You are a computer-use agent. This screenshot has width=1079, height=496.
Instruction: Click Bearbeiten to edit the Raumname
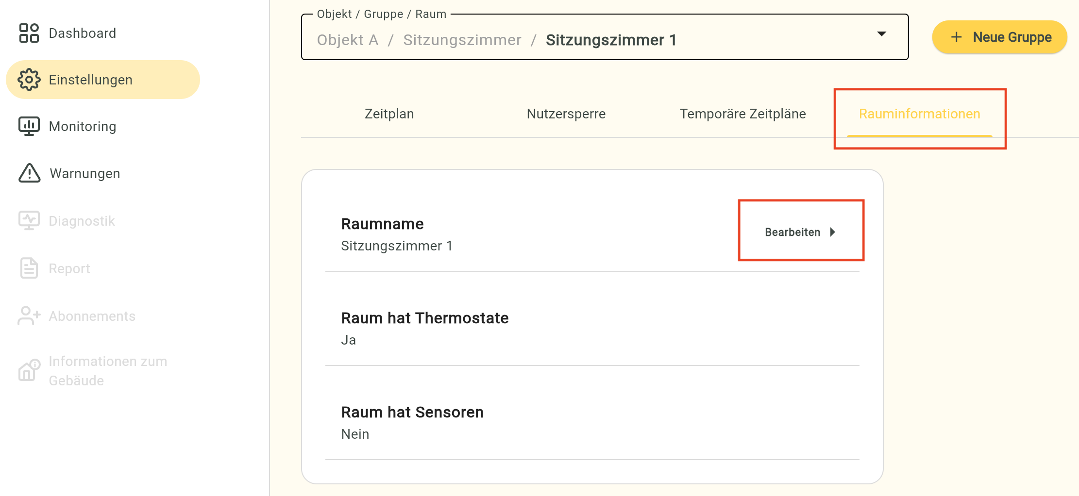pos(792,232)
